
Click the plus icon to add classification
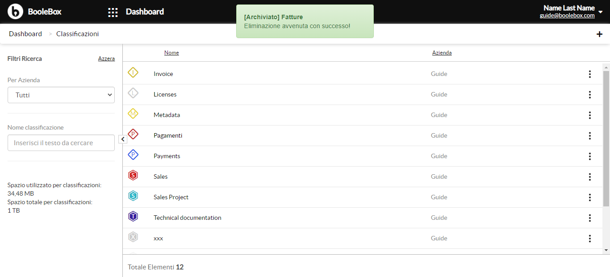coord(599,34)
